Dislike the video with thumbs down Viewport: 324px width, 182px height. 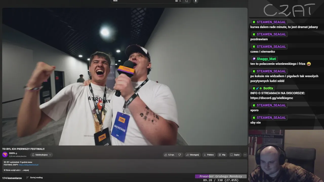(179, 155)
